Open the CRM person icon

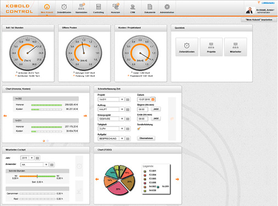point(132,7)
